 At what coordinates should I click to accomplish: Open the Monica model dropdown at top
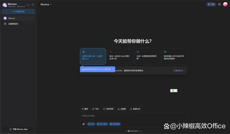46,4
